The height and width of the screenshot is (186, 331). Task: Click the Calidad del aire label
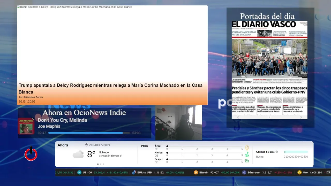tap(265, 152)
